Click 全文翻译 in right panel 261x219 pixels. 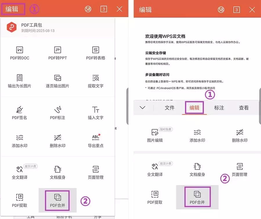click(155, 170)
